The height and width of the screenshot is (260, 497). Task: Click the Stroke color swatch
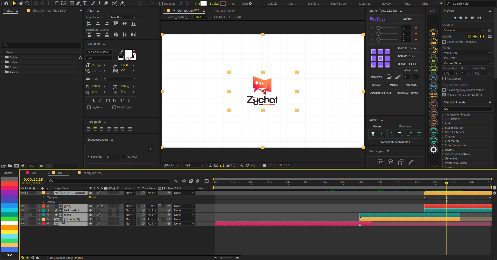pyautogui.click(x=223, y=3)
